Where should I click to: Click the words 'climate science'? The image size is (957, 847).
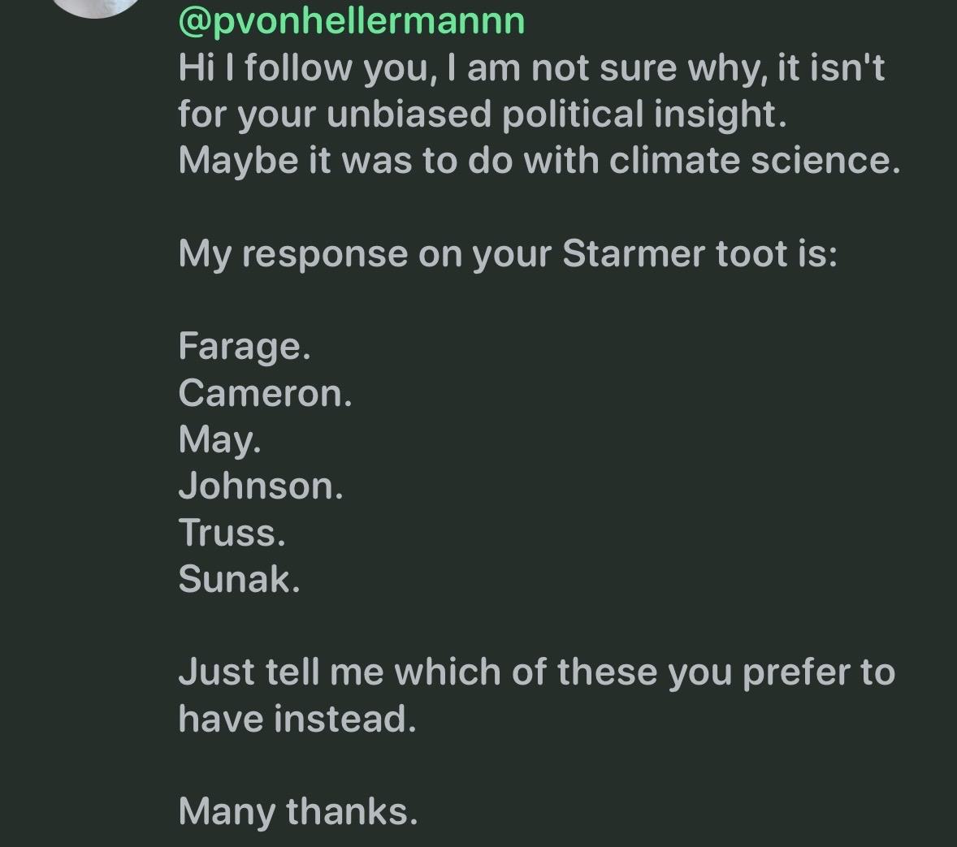pos(754,161)
